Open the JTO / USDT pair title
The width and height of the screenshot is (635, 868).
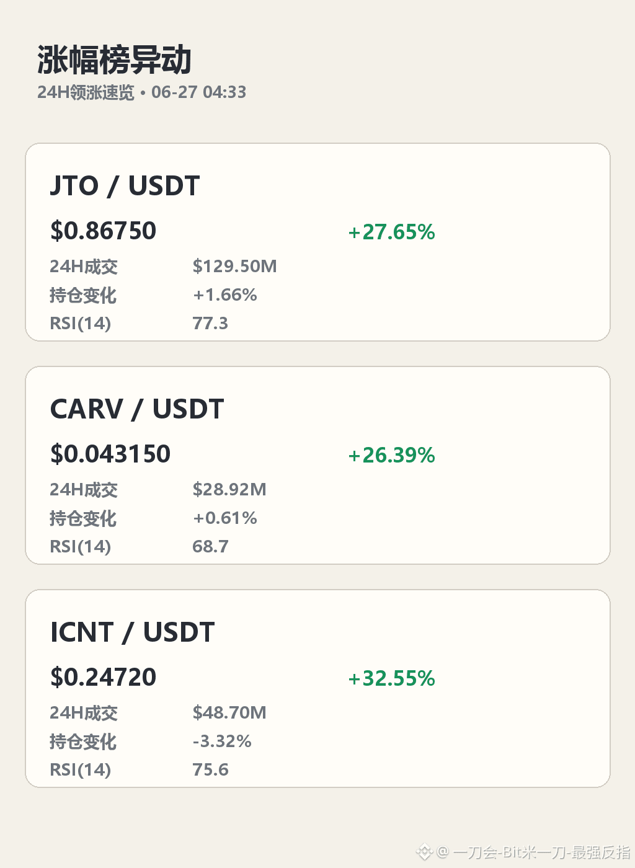[x=125, y=186]
